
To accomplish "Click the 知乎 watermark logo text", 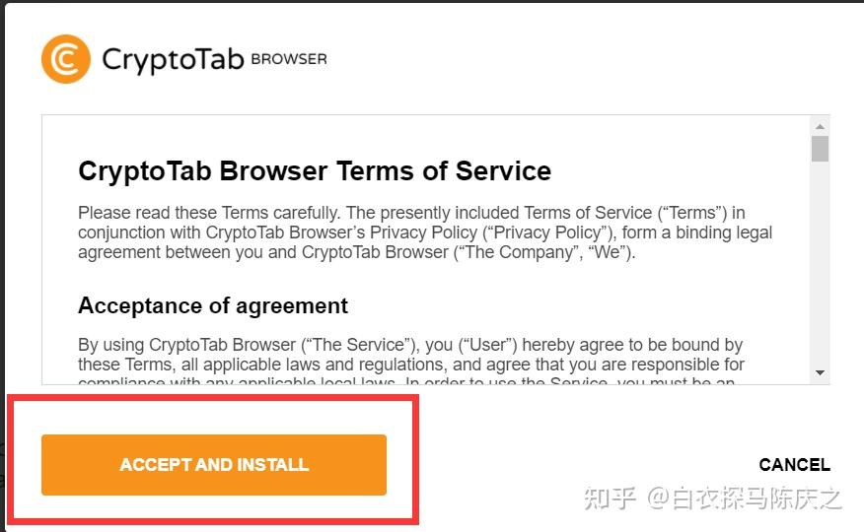I will click(x=610, y=499).
